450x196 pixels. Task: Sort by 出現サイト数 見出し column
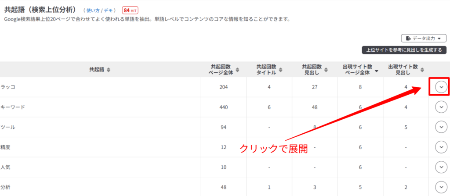point(422,70)
